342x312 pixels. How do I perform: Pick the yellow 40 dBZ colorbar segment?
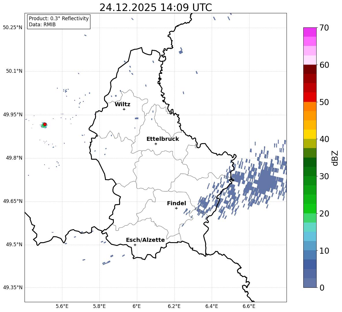pyautogui.click(x=310, y=134)
